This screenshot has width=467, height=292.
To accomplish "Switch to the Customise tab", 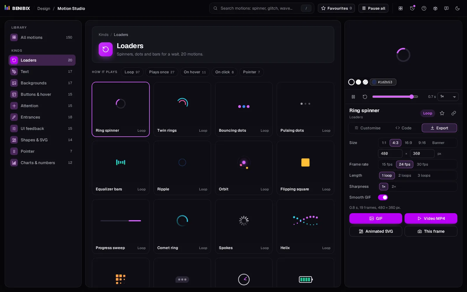I will (x=367, y=128).
